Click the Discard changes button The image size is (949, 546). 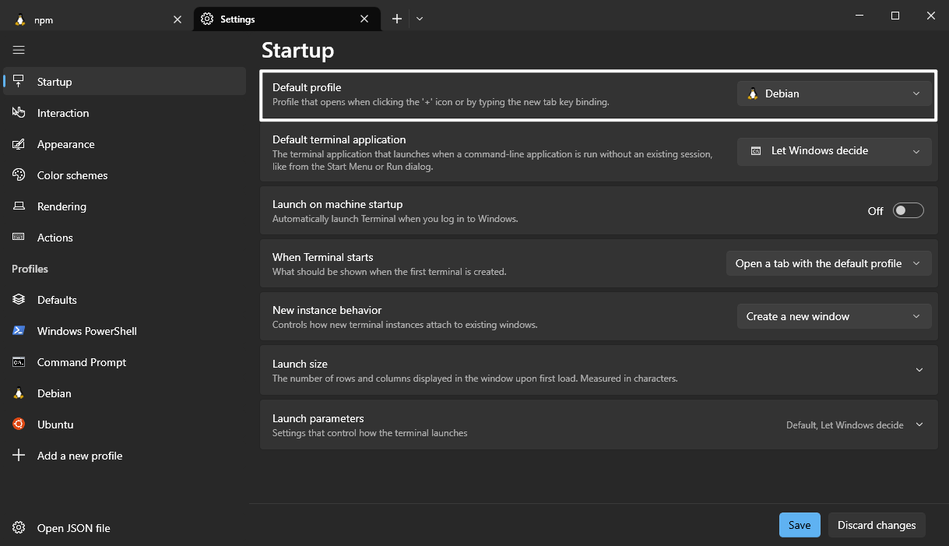877,525
